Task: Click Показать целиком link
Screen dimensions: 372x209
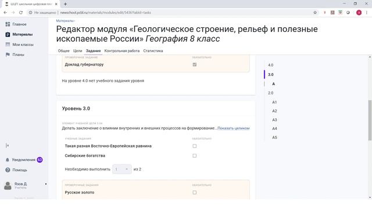Action: tap(234, 128)
